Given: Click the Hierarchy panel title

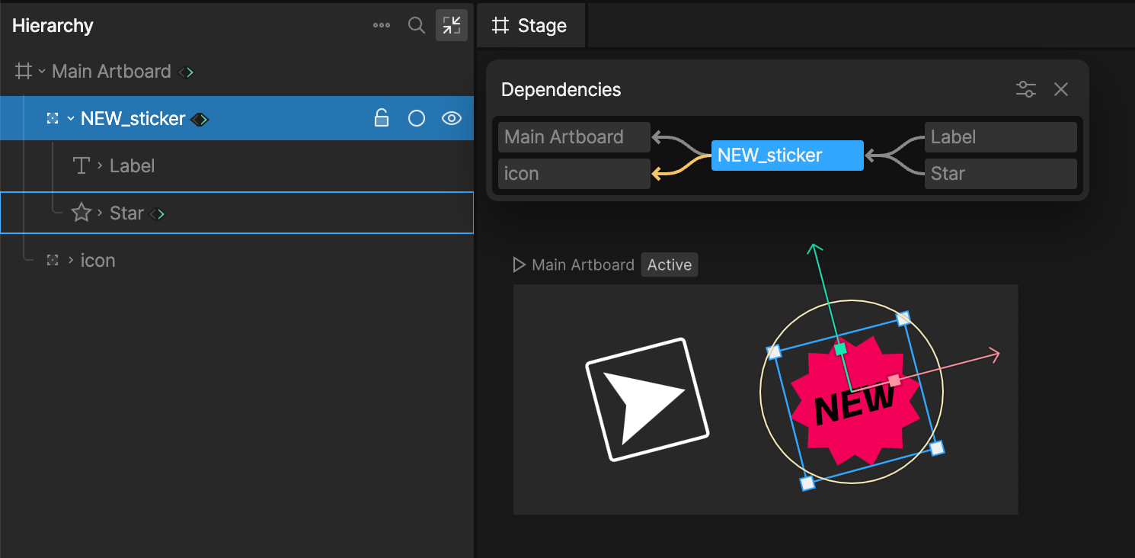Looking at the screenshot, I should 53,25.
